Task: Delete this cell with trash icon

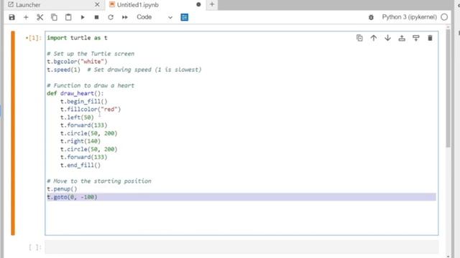Action: click(430, 38)
